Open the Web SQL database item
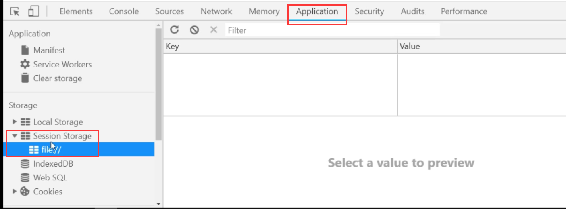This screenshot has width=566, height=209. pos(50,178)
